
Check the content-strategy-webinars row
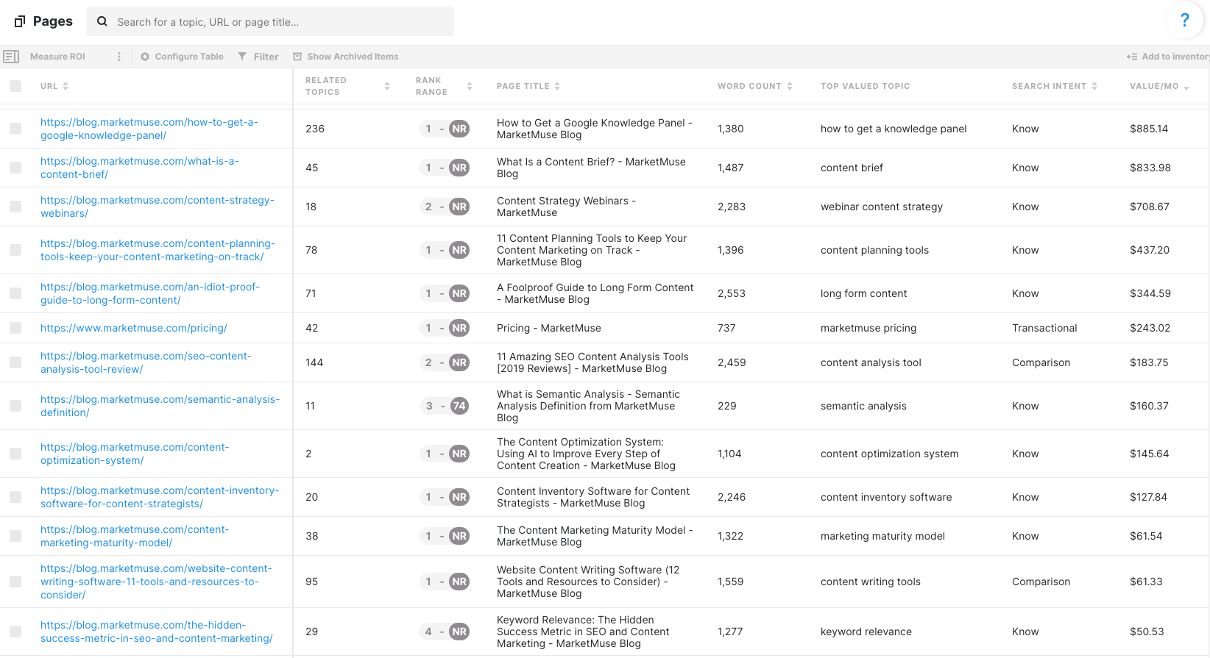point(15,207)
